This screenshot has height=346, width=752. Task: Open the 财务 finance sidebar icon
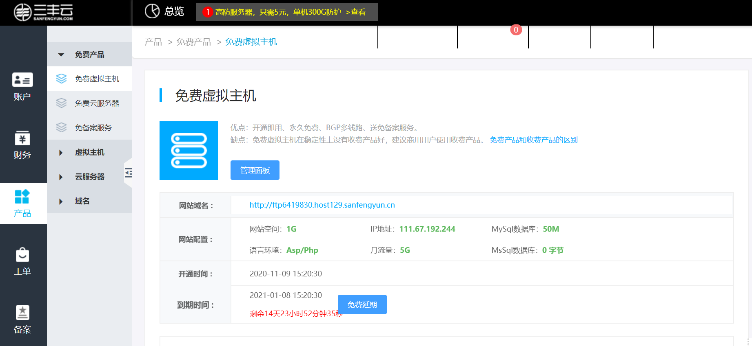coord(22,138)
